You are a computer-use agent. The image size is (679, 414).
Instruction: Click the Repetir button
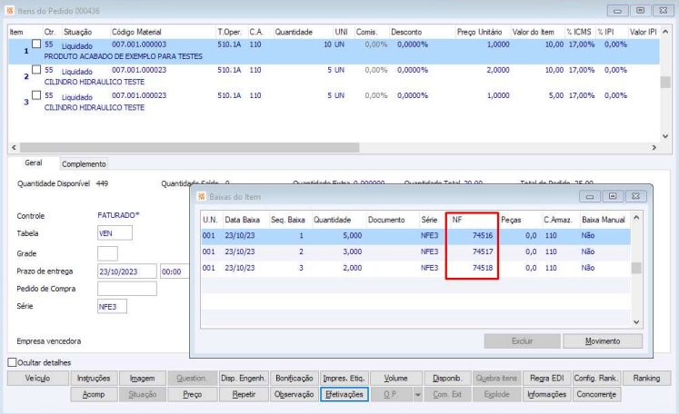244,395
